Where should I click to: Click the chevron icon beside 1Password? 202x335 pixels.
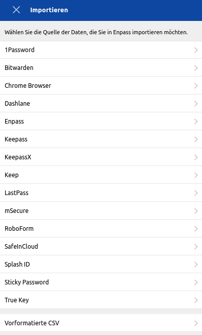tap(196, 50)
